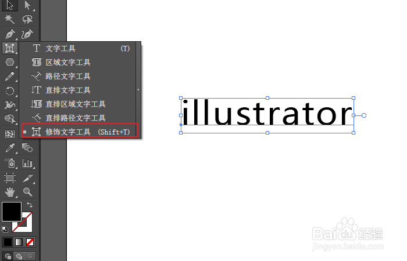
Task: Enable Draw Normal mode
Action: coord(8,256)
